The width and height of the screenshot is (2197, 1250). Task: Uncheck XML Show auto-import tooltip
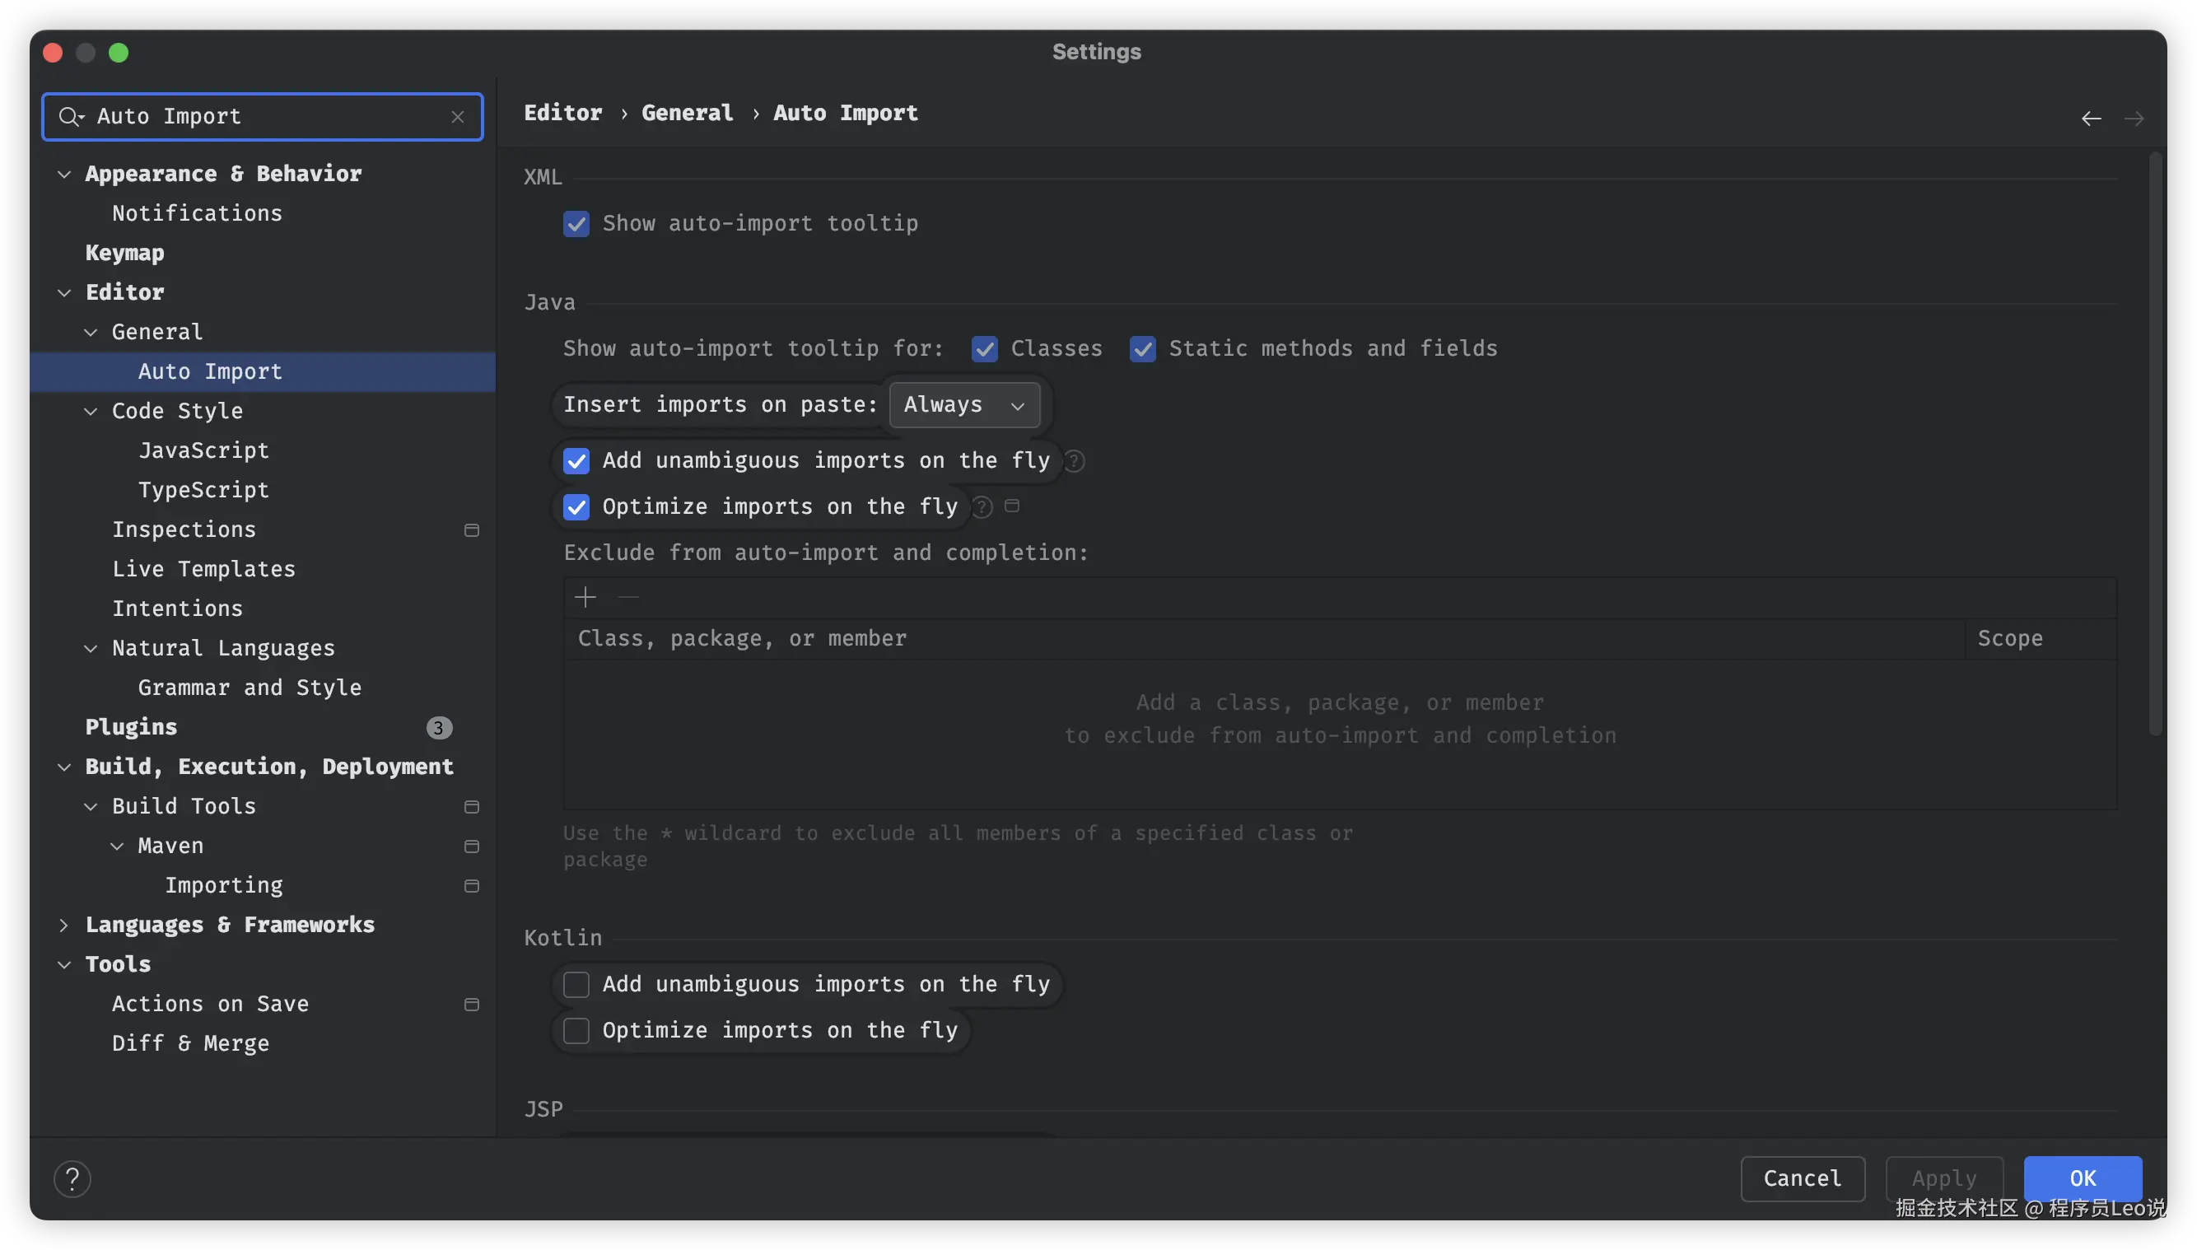point(576,224)
